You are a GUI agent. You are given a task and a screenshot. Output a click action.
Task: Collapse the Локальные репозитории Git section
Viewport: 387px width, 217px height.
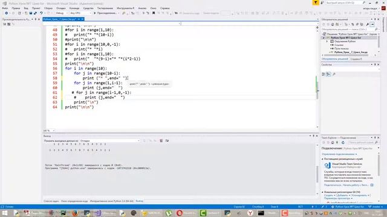[322, 192]
